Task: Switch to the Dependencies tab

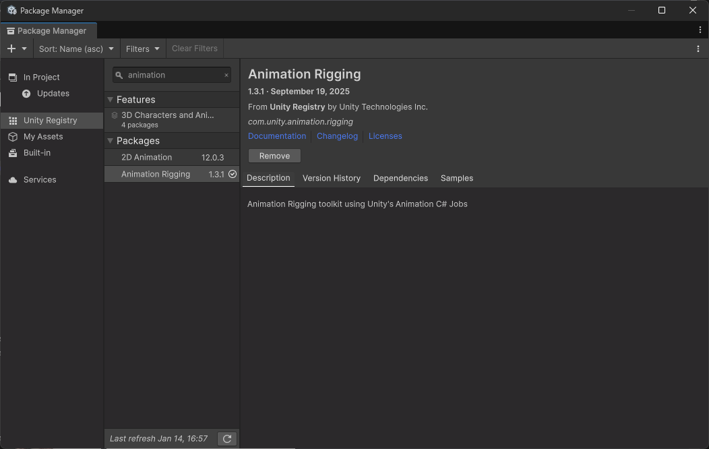Action: pos(400,178)
